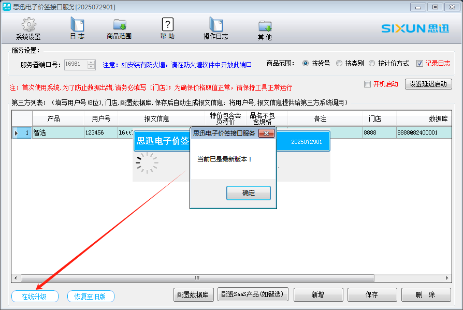The height and width of the screenshot is (310, 463).
Task: Select the 8888 store cell
Action: click(380, 132)
